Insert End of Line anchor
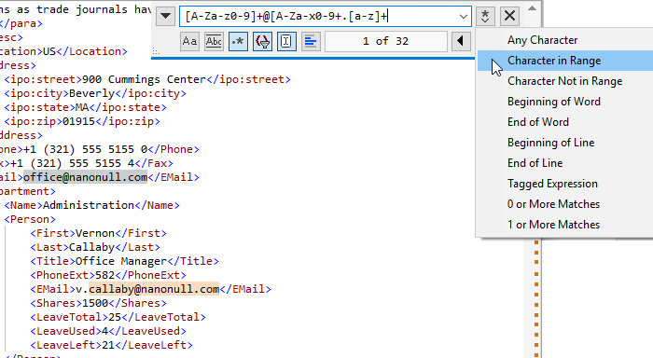Viewport: 653px width, 358px height. pyautogui.click(x=564, y=163)
